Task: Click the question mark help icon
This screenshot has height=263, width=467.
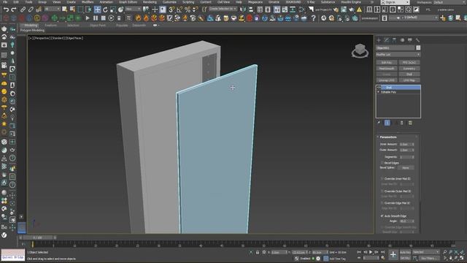Action: point(313,18)
